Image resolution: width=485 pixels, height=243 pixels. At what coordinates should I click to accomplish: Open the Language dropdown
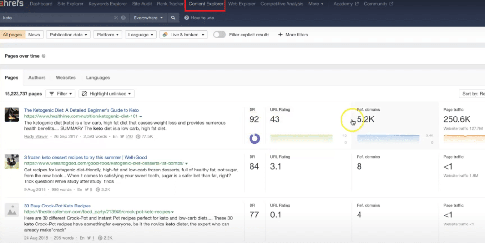tap(141, 35)
